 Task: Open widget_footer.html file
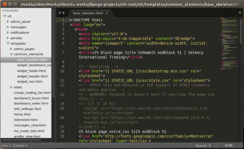tap(31, 71)
